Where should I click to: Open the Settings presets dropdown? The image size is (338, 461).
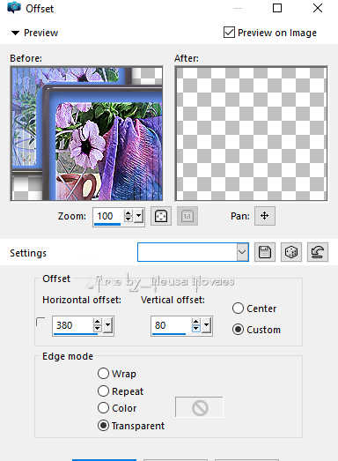[x=242, y=252]
